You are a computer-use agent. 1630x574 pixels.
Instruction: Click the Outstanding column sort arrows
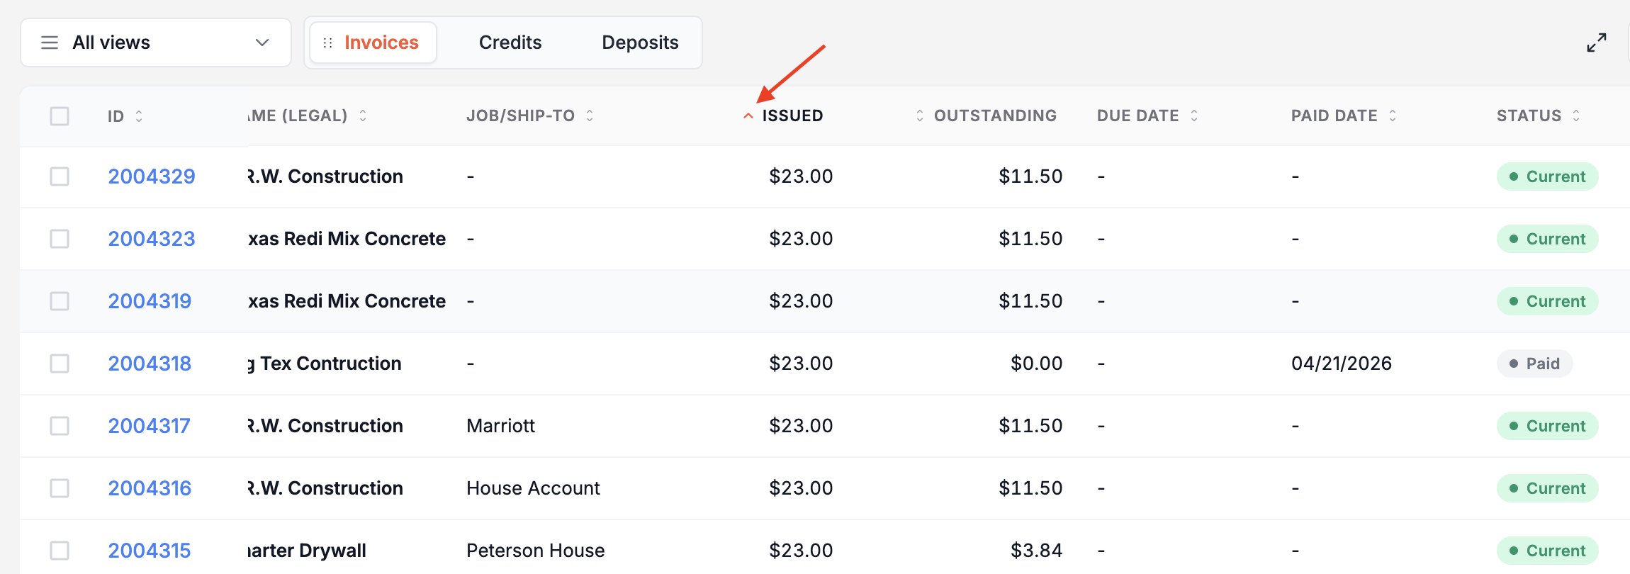point(920,116)
